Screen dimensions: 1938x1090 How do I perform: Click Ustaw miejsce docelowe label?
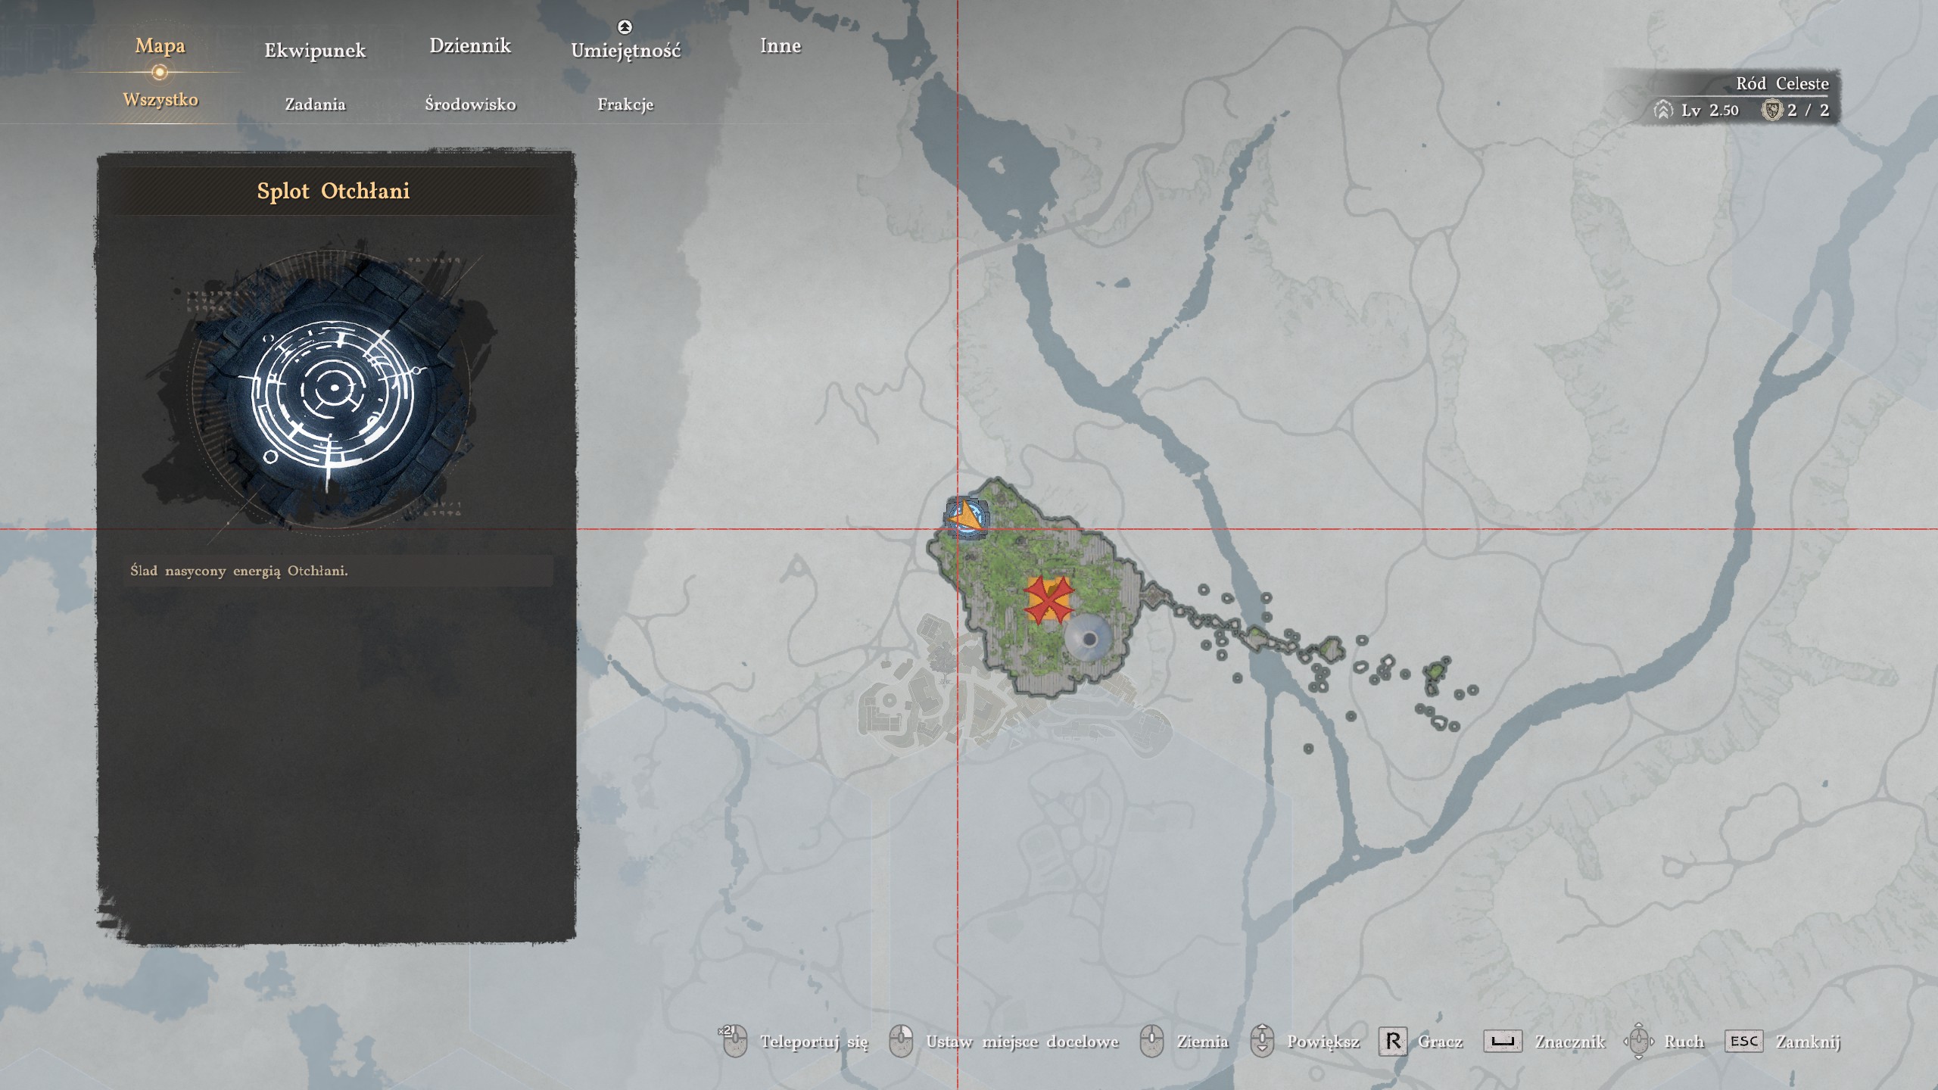point(1022,1042)
